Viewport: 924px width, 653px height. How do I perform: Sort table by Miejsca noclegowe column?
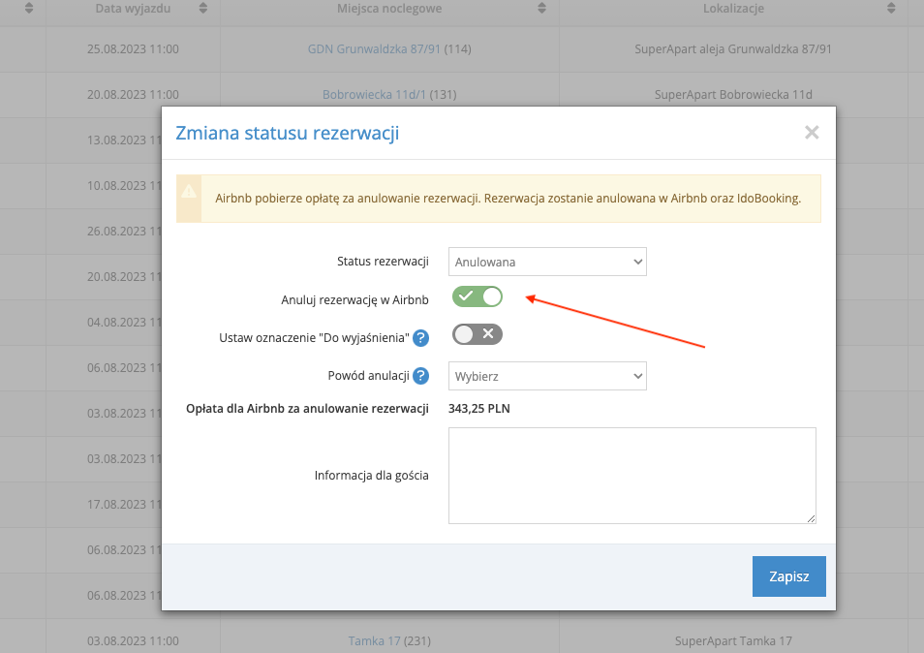click(x=539, y=10)
